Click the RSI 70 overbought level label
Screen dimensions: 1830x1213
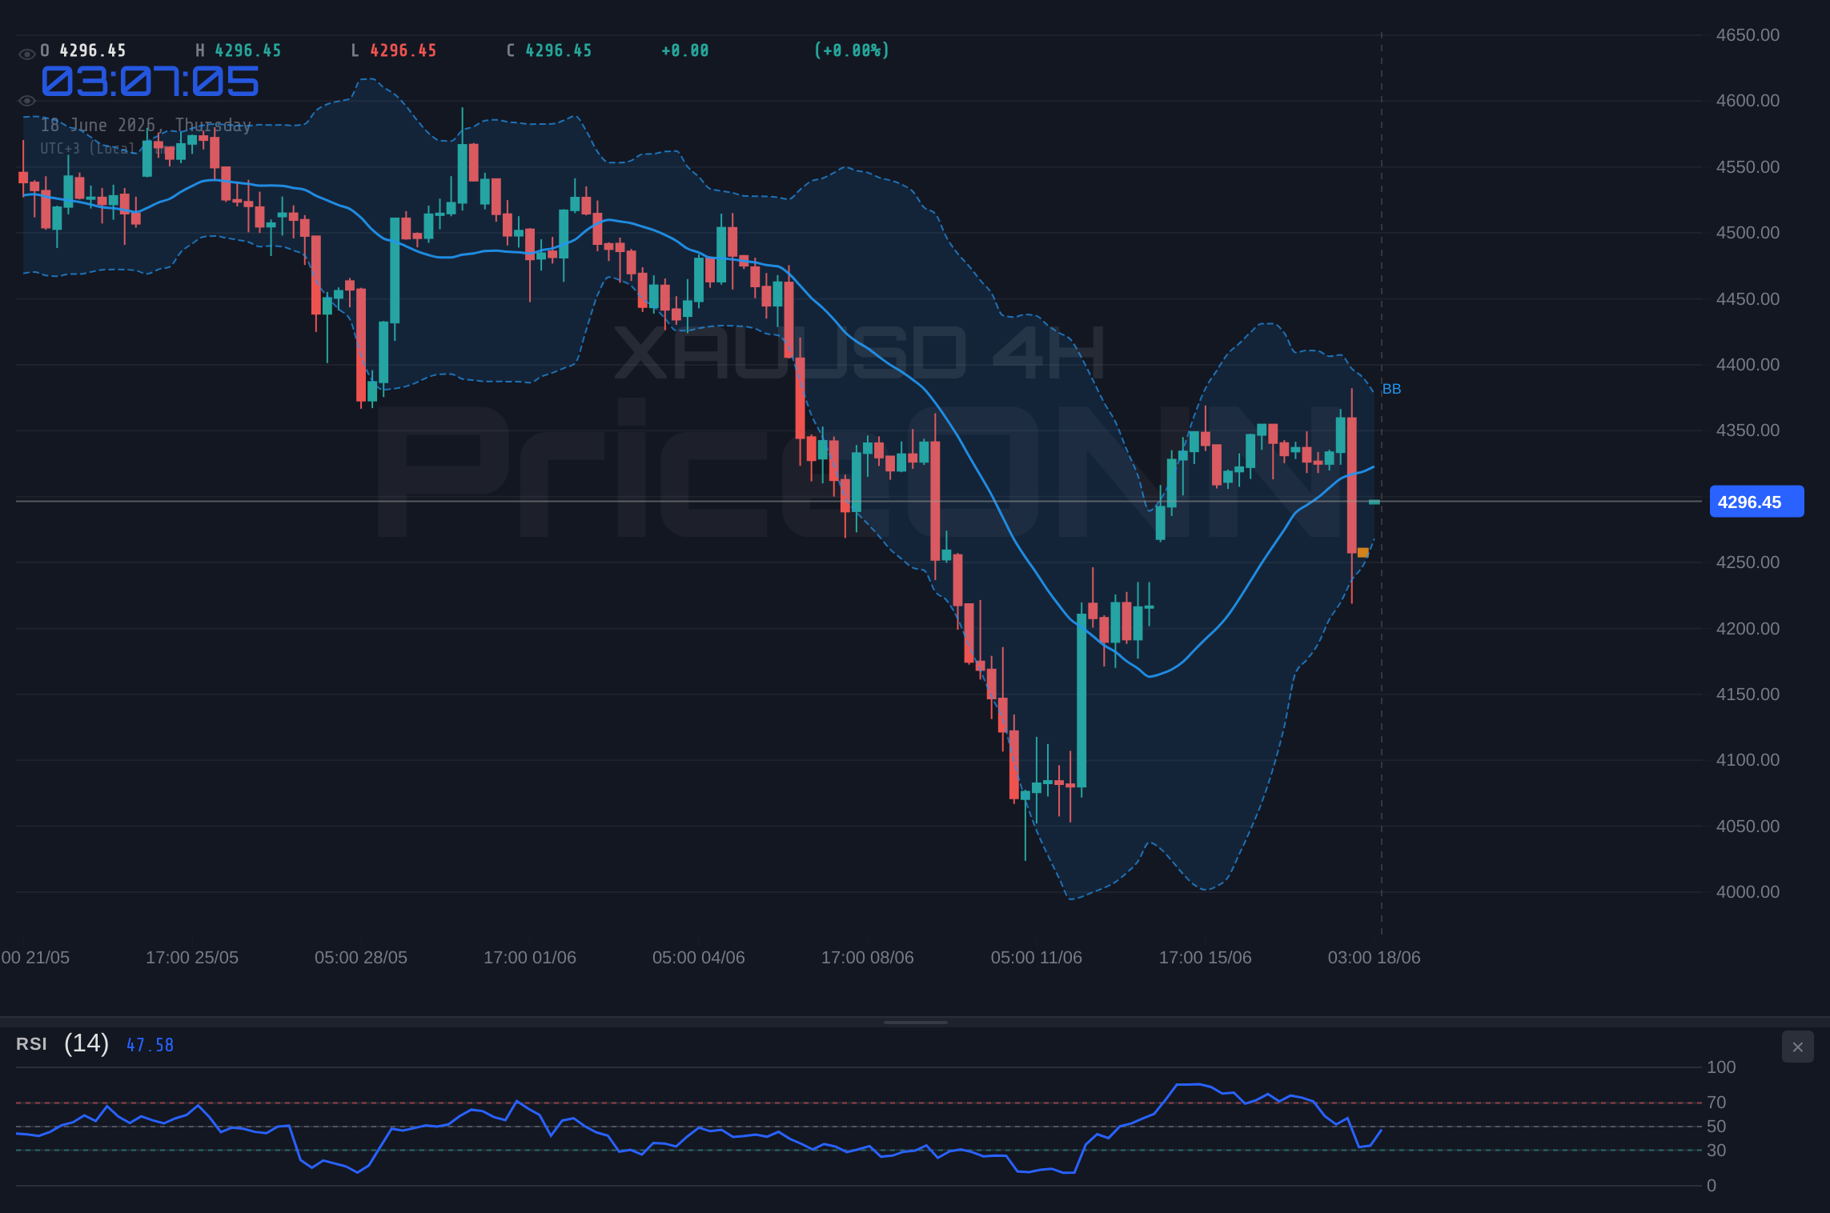pos(1716,1103)
